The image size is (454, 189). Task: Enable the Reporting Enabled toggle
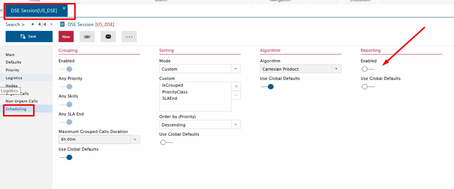368,69
